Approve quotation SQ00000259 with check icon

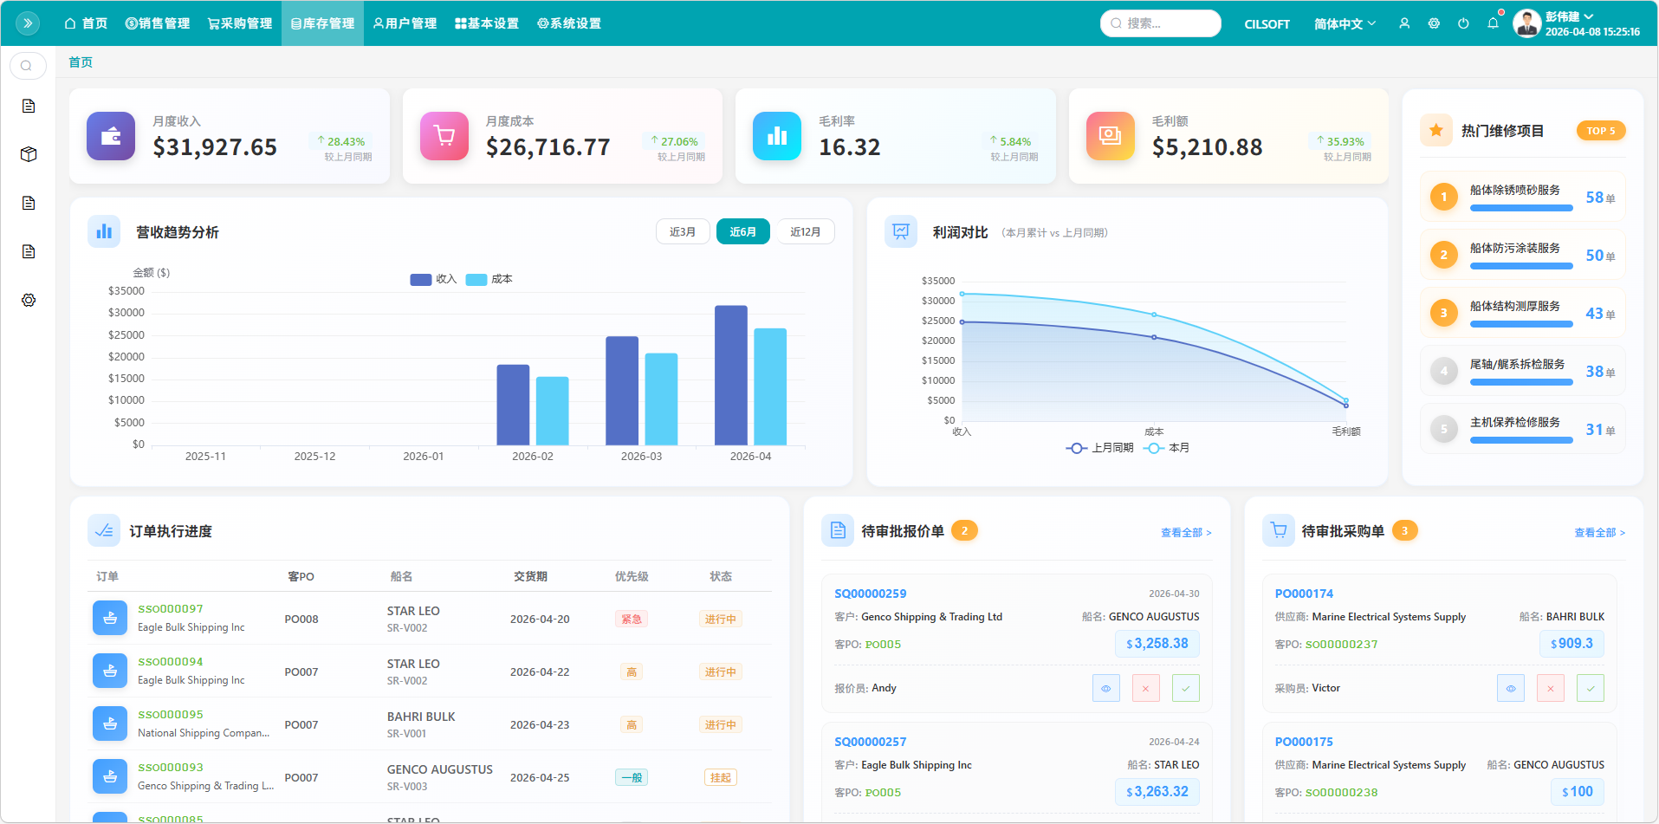(1185, 688)
